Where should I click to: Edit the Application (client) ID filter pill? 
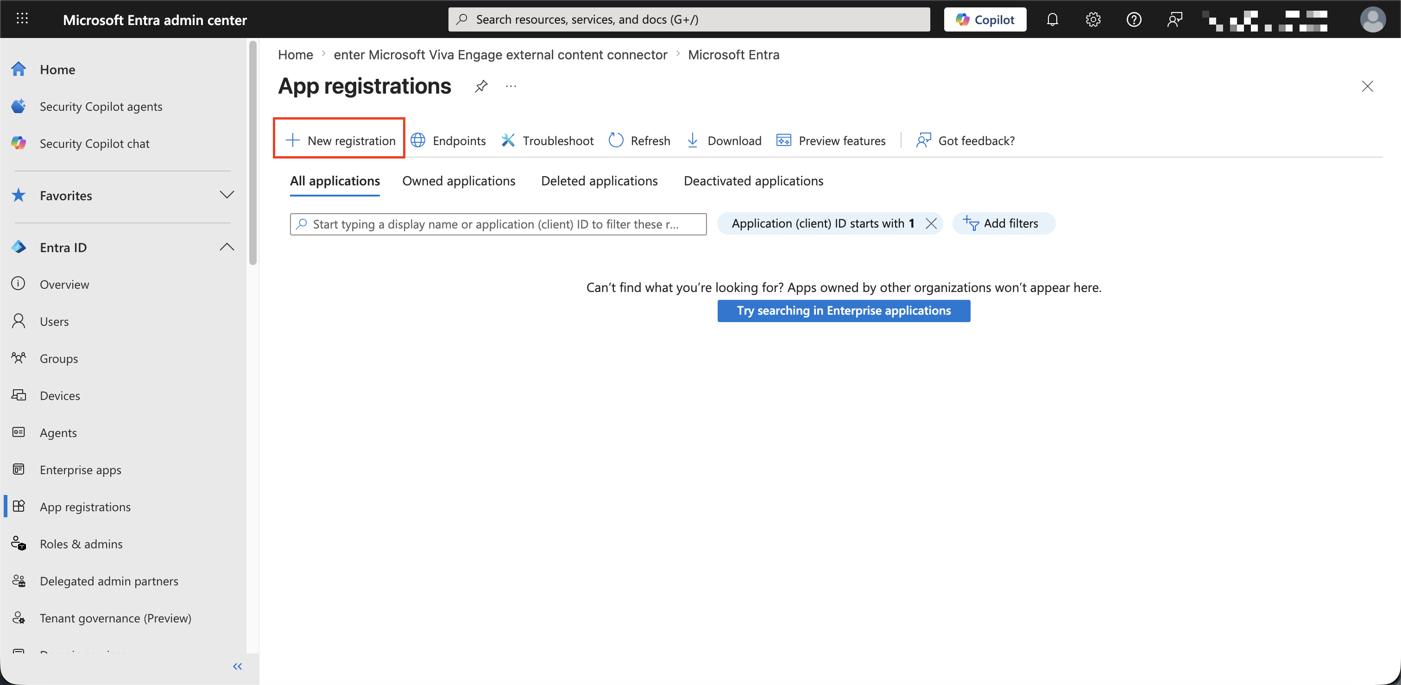(822, 223)
